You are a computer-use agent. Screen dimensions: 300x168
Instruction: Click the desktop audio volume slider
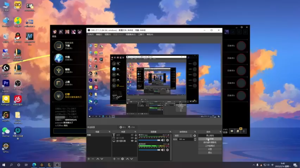click(149, 150)
